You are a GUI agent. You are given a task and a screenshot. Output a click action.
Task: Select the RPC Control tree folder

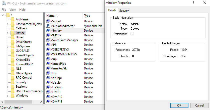[x=24, y=78]
